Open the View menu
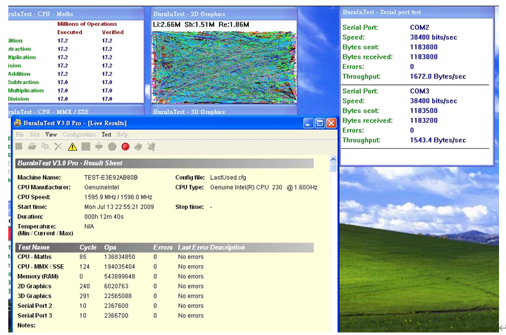Image resolution: width=506 pixels, height=335 pixels. (x=51, y=134)
